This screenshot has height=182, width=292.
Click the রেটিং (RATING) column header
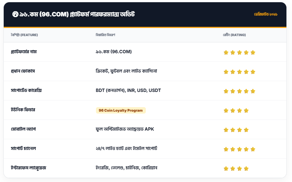tap(234, 35)
